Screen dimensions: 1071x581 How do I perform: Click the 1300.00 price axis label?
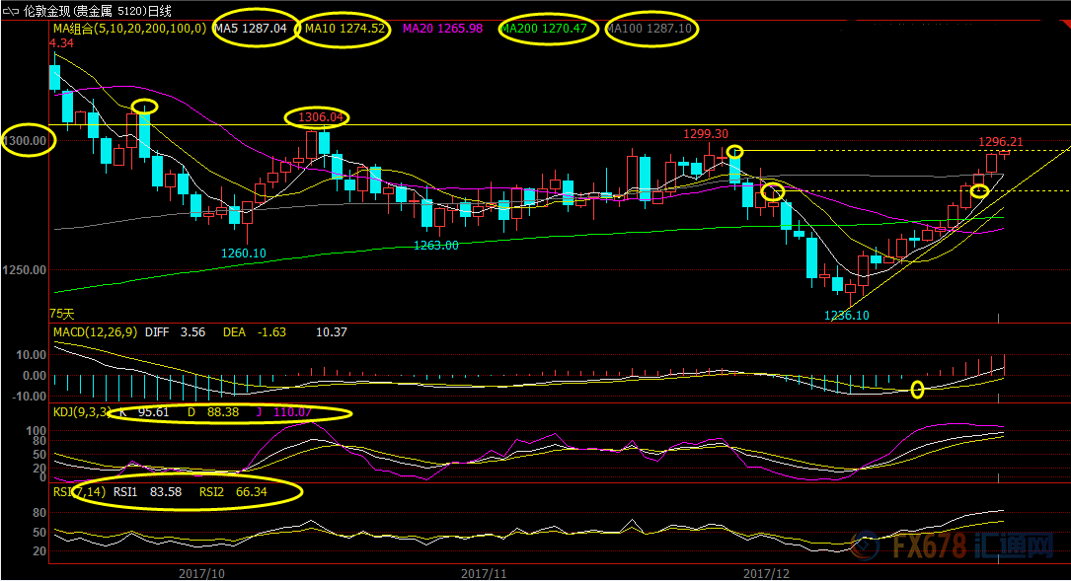tap(25, 141)
